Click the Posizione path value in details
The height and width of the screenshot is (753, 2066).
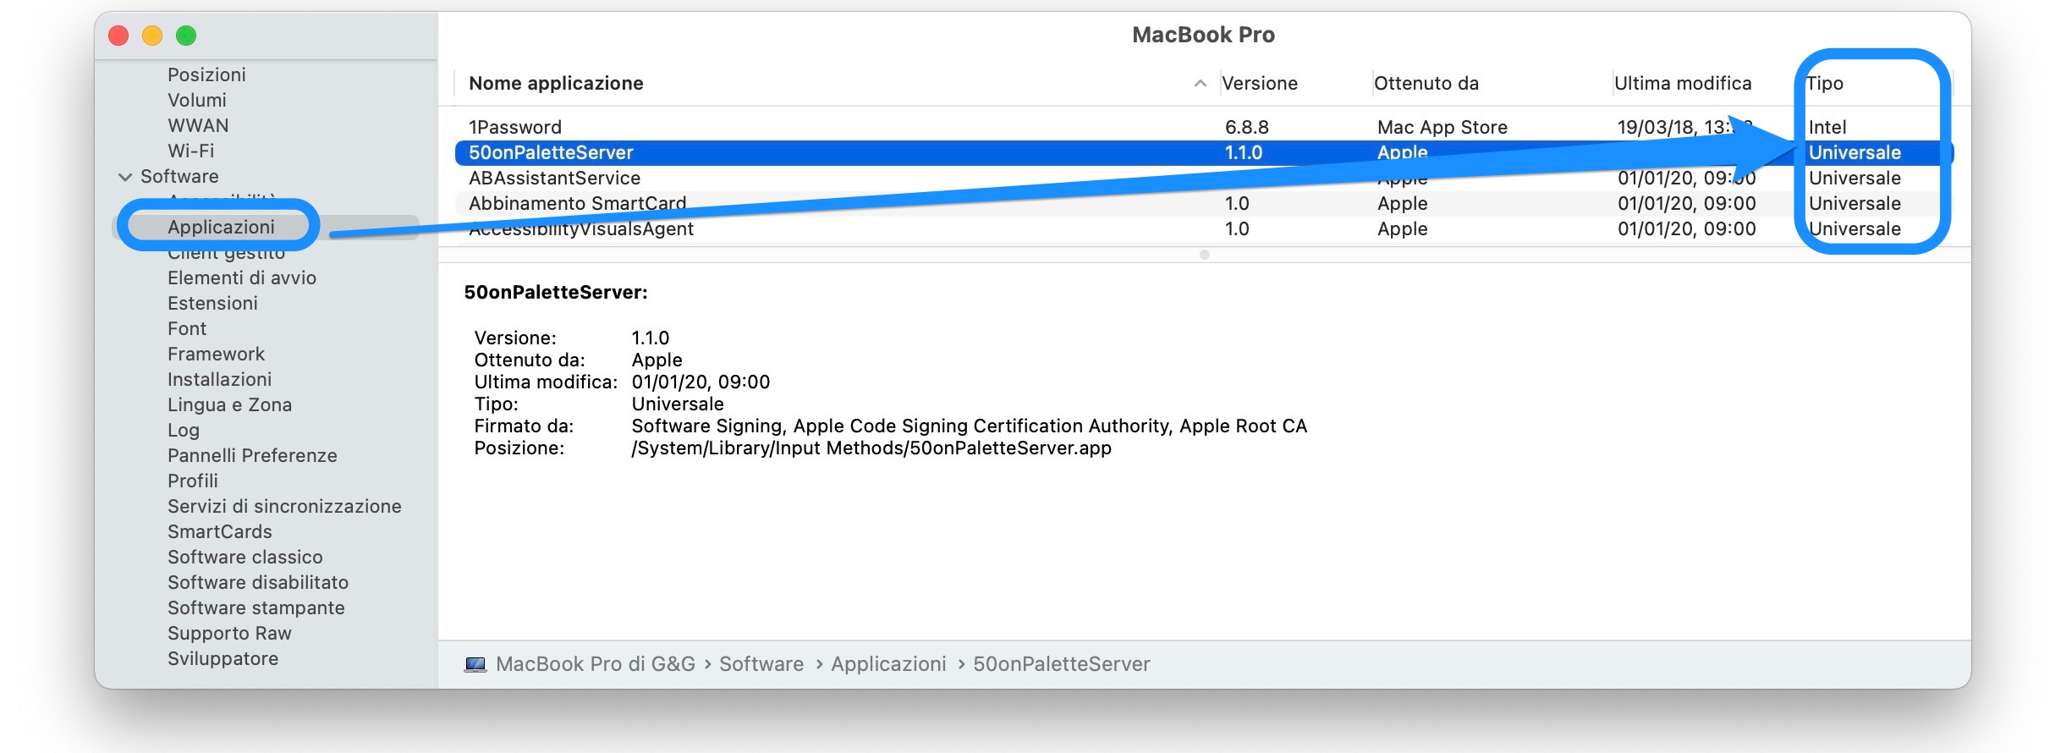point(871,448)
